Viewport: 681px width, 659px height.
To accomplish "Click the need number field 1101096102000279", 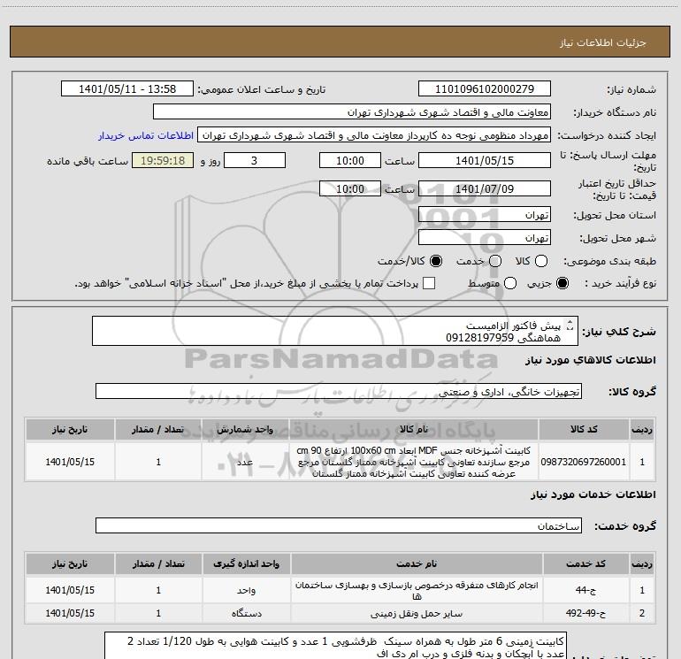I will pyautogui.click(x=485, y=89).
